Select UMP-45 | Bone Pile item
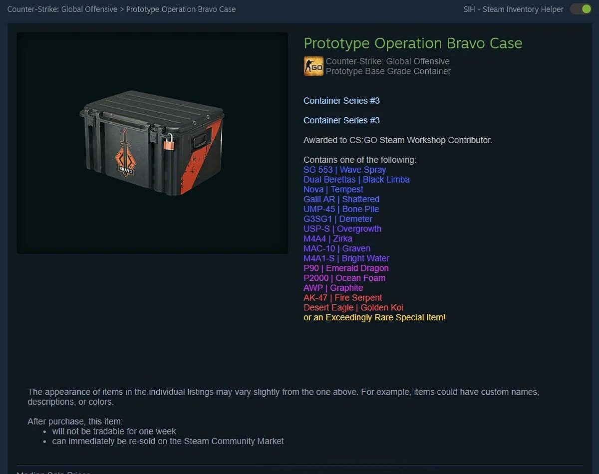599x474 pixels. (341, 209)
